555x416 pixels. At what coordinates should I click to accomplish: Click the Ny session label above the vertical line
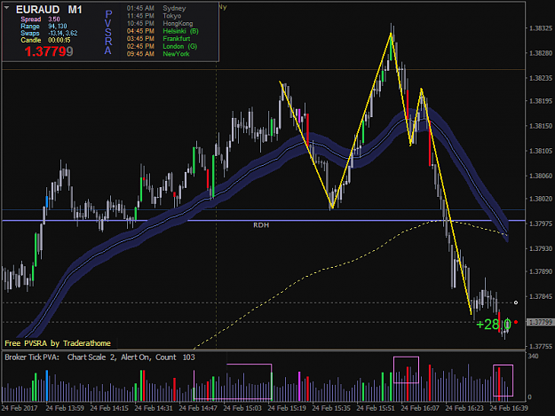(223, 7)
